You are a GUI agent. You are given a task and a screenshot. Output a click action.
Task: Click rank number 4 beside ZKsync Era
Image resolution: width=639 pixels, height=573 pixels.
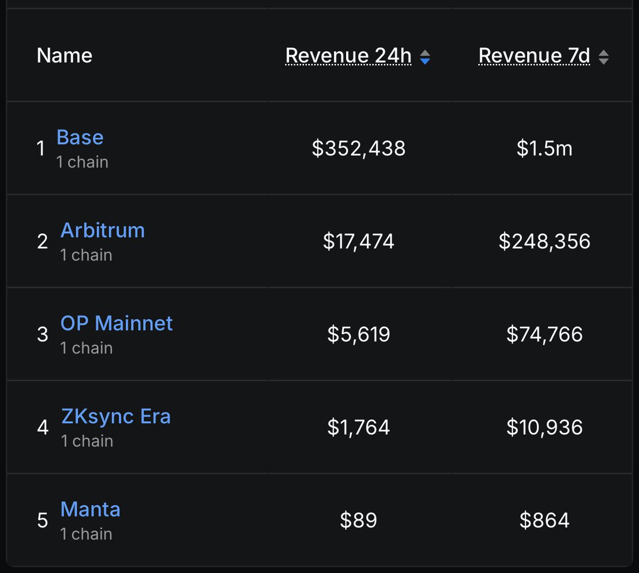[x=43, y=427]
